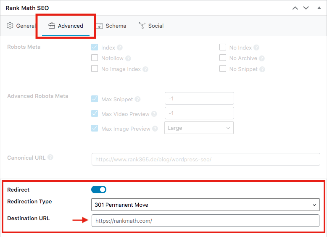Show help for Max Snippet

pyautogui.click(x=137, y=99)
